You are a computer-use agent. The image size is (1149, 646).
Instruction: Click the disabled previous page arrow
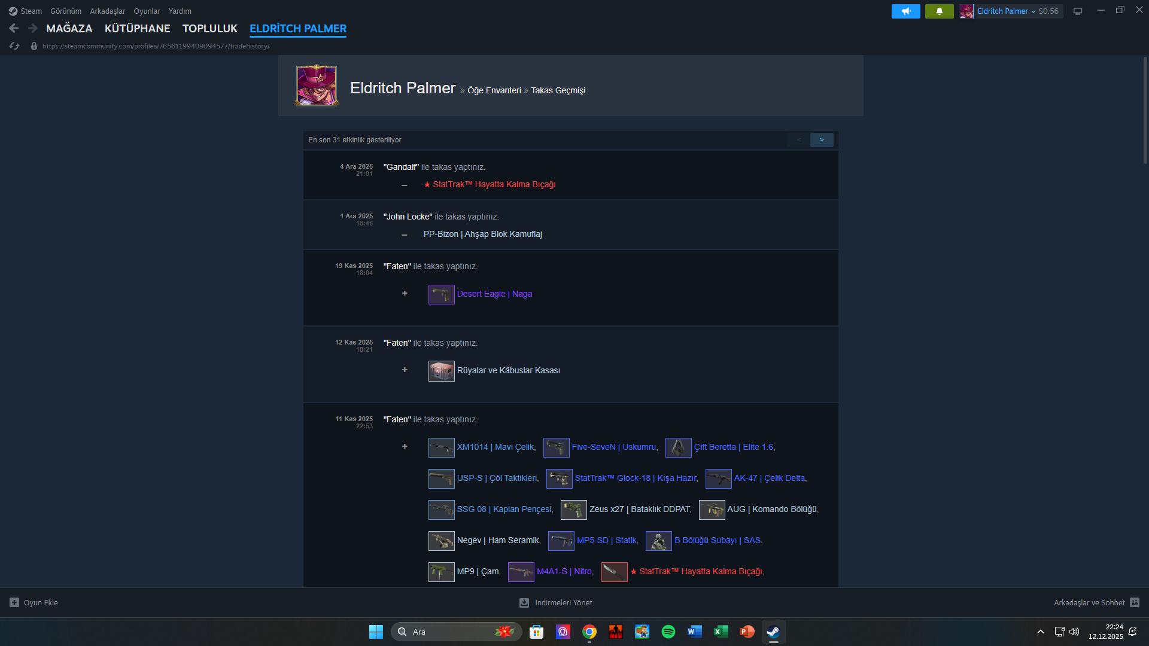click(798, 140)
